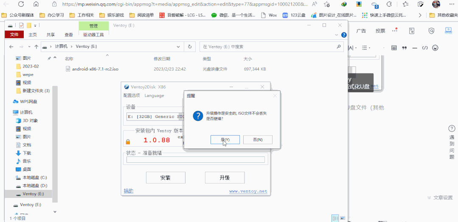Add this page to favorites star icon

point(327,4)
